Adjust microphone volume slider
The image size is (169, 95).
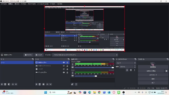click(94, 76)
